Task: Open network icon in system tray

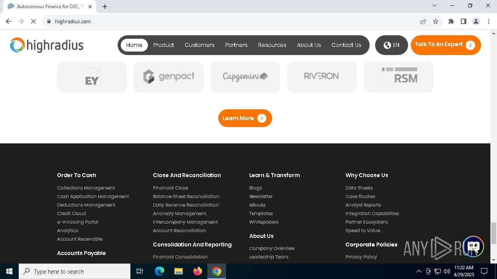Action: coord(438,271)
